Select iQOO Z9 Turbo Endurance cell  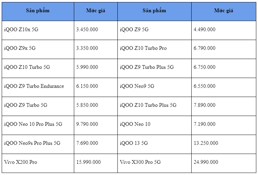click(x=34, y=86)
